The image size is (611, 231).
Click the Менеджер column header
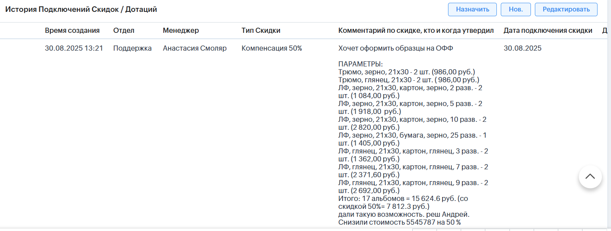coord(181,30)
